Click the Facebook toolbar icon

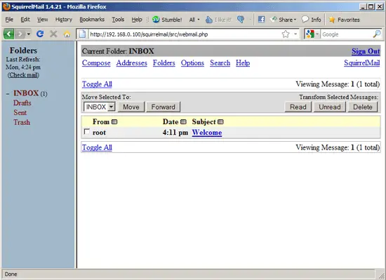coord(261,20)
